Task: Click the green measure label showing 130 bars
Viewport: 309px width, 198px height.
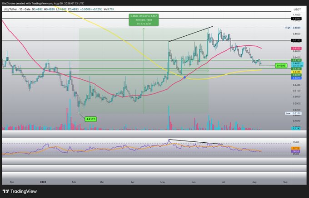Action: click(x=144, y=20)
